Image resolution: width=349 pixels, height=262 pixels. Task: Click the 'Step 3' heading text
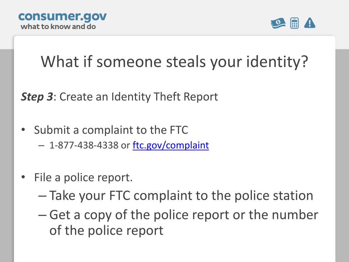coord(37,97)
